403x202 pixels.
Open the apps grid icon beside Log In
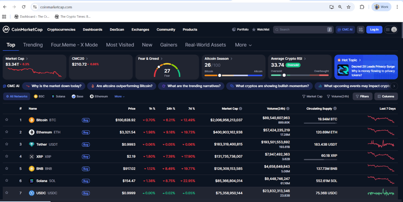tap(361, 30)
